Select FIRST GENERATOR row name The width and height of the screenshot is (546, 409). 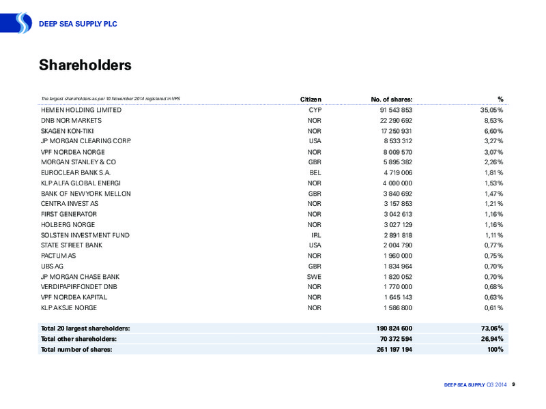[x=69, y=214]
